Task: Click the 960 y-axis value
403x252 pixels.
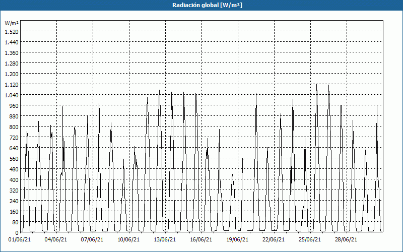Action: (x=14, y=106)
